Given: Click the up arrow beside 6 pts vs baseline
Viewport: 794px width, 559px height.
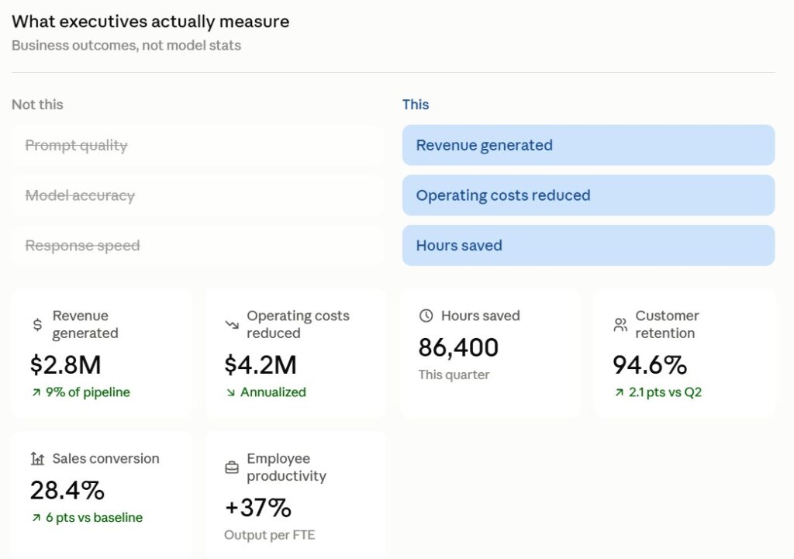Looking at the screenshot, I should [x=36, y=517].
